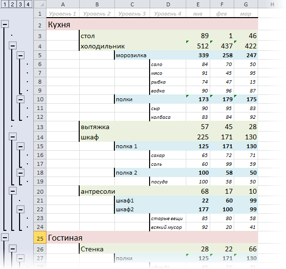Collapse the полка 2 group in row 18
This screenshot has width=286, height=269.
click(21, 173)
